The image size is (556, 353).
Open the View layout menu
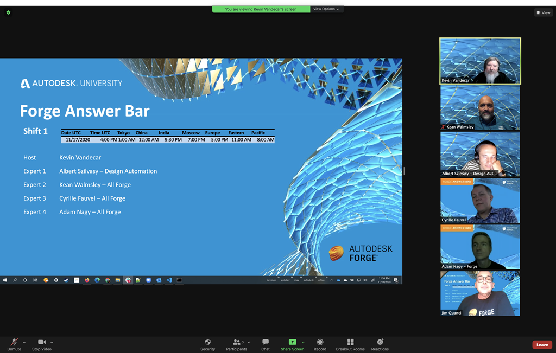click(x=543, y=12)
